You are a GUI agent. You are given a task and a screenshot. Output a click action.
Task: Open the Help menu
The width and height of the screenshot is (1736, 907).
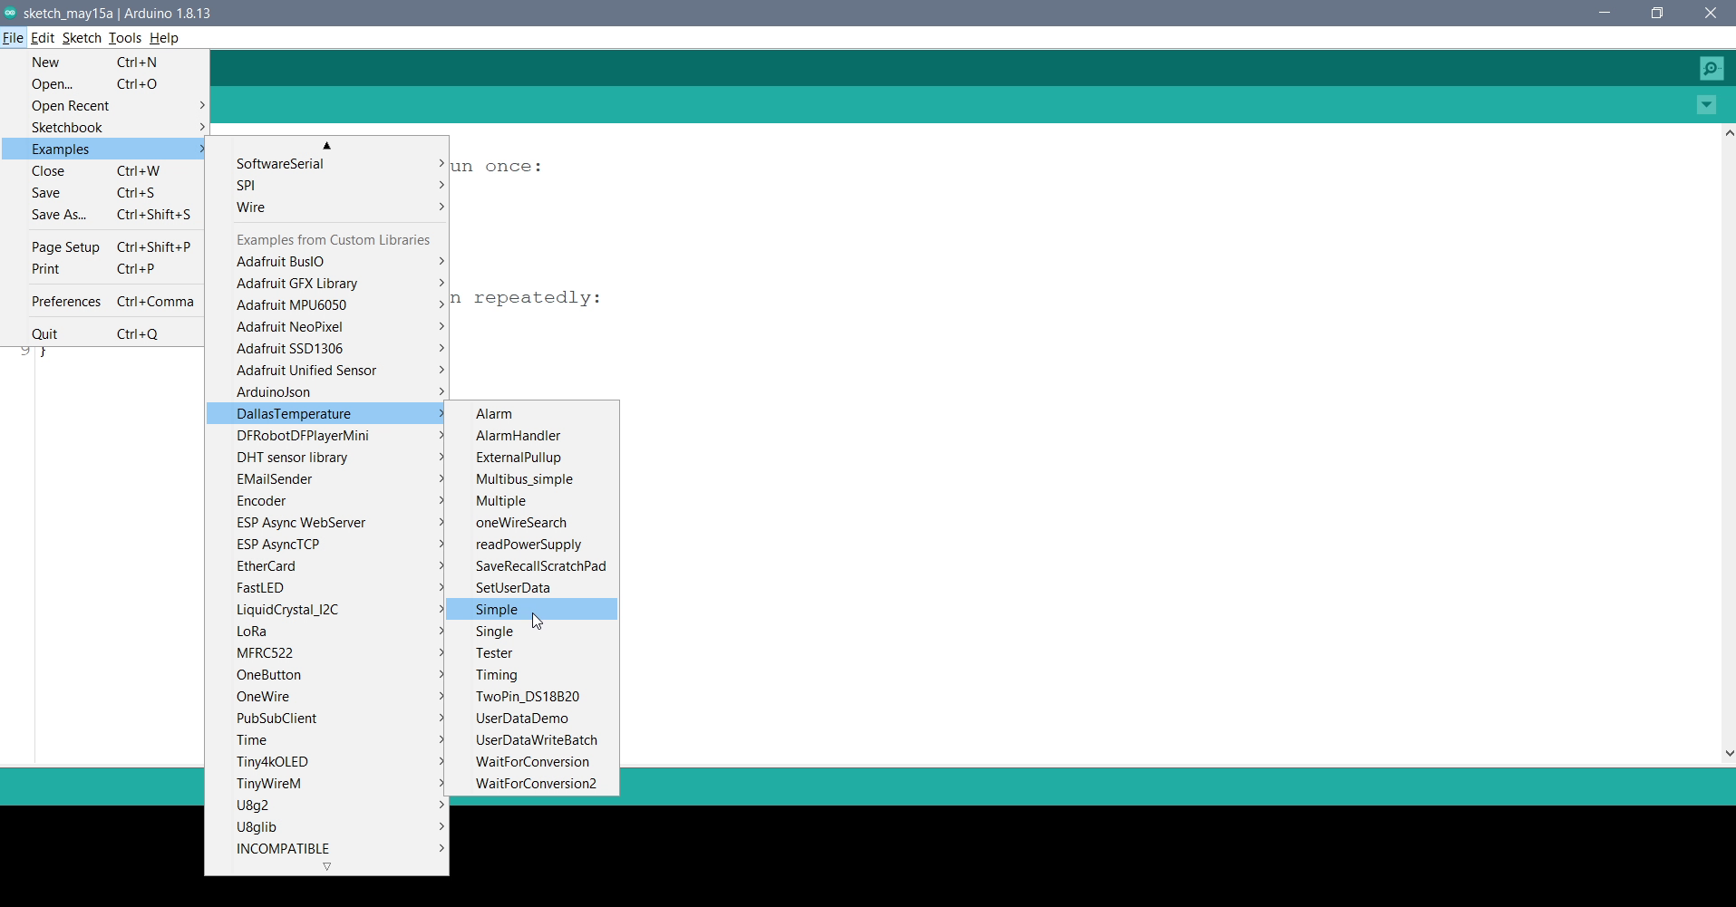coord(164,38)
